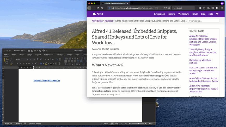Expand the Paste options arrow
The image size is (226, 127).
[9, 60]
